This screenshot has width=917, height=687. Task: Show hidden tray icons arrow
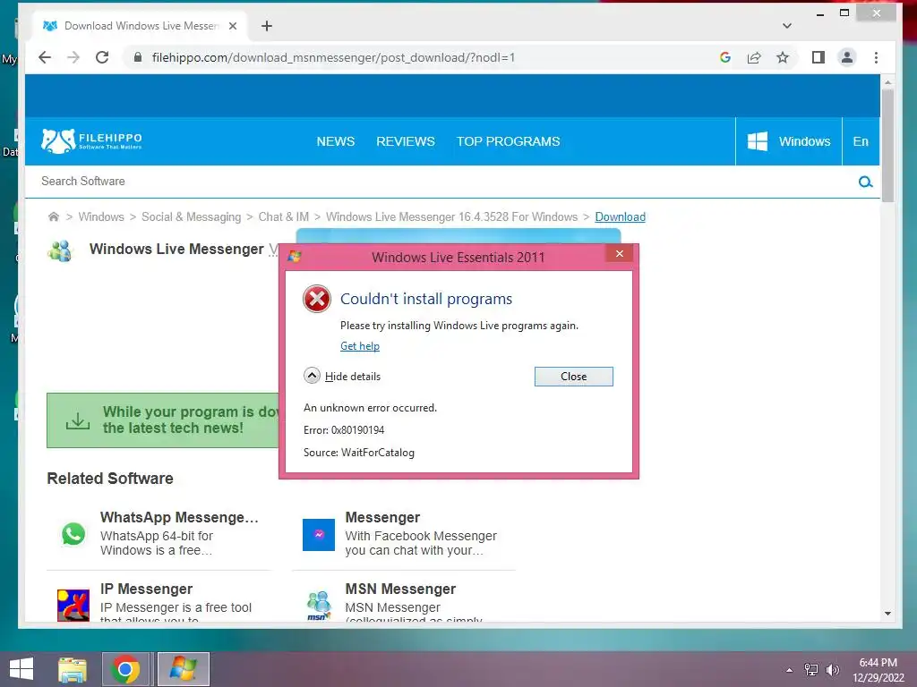point(790,670)
